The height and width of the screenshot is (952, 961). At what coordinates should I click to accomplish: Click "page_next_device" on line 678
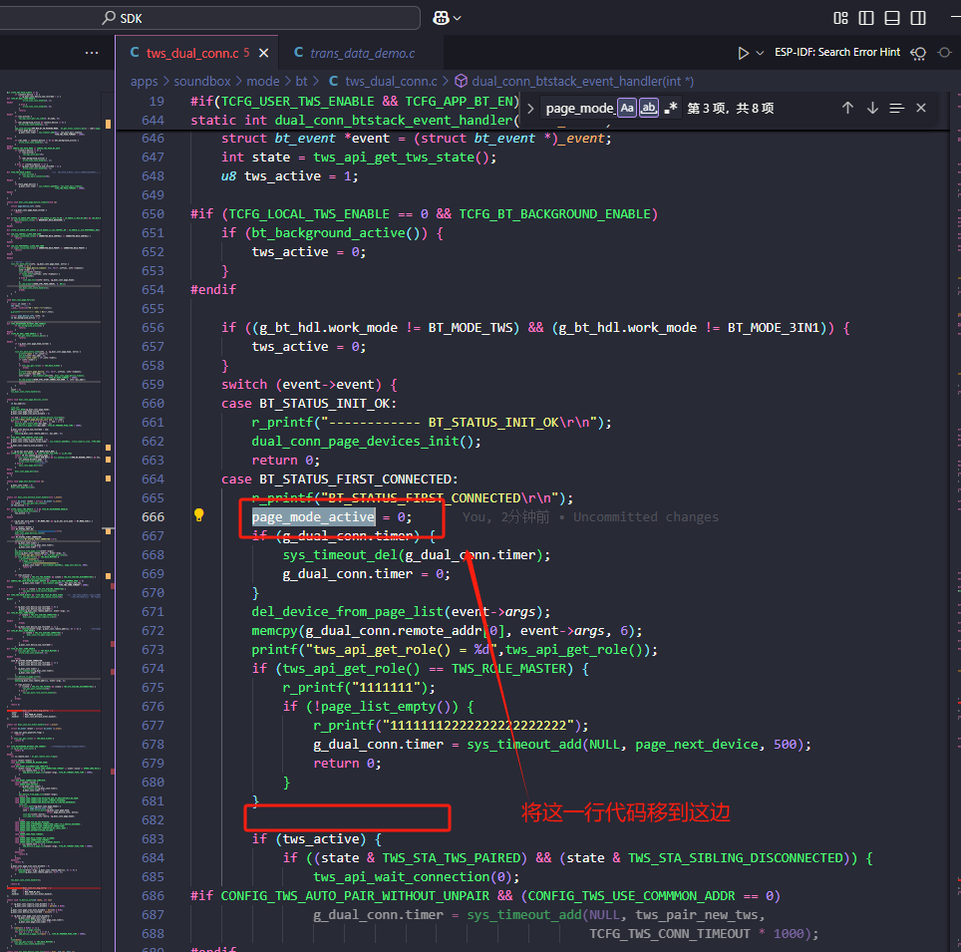pos(697,745)
